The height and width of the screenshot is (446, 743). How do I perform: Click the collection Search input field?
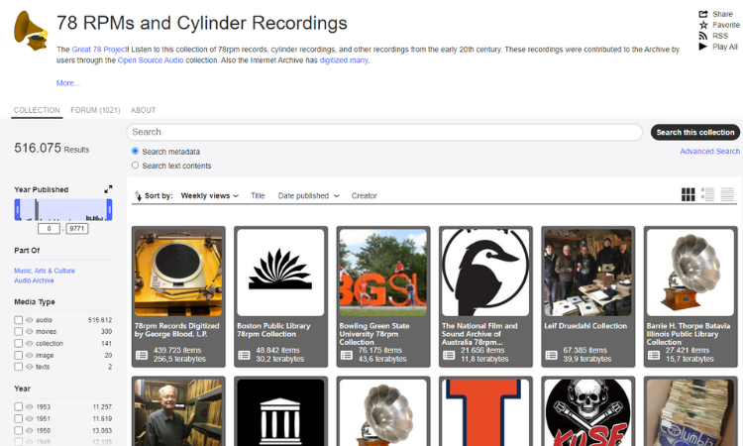pyautogui.click(x=384, y=132)
